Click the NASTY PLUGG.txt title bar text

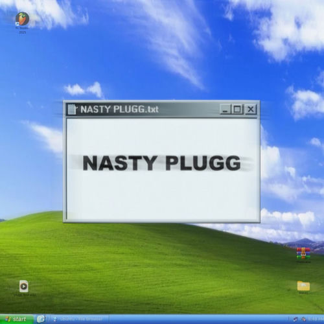(x=119, y=110)
